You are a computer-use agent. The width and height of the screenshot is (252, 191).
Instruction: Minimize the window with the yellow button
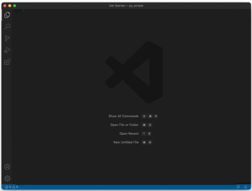[10, 6]
